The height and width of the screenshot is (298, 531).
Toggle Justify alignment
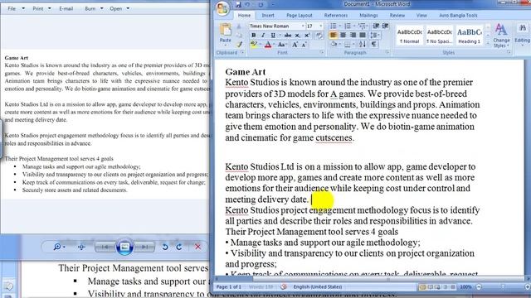(363, 35)
